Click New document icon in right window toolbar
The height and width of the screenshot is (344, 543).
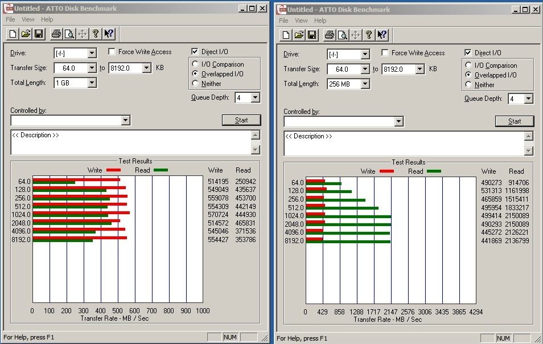[286, 35]
